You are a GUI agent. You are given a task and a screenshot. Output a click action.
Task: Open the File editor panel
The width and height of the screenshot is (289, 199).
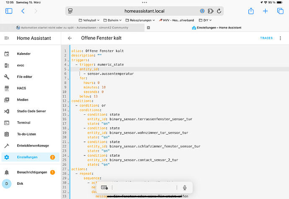26,77
